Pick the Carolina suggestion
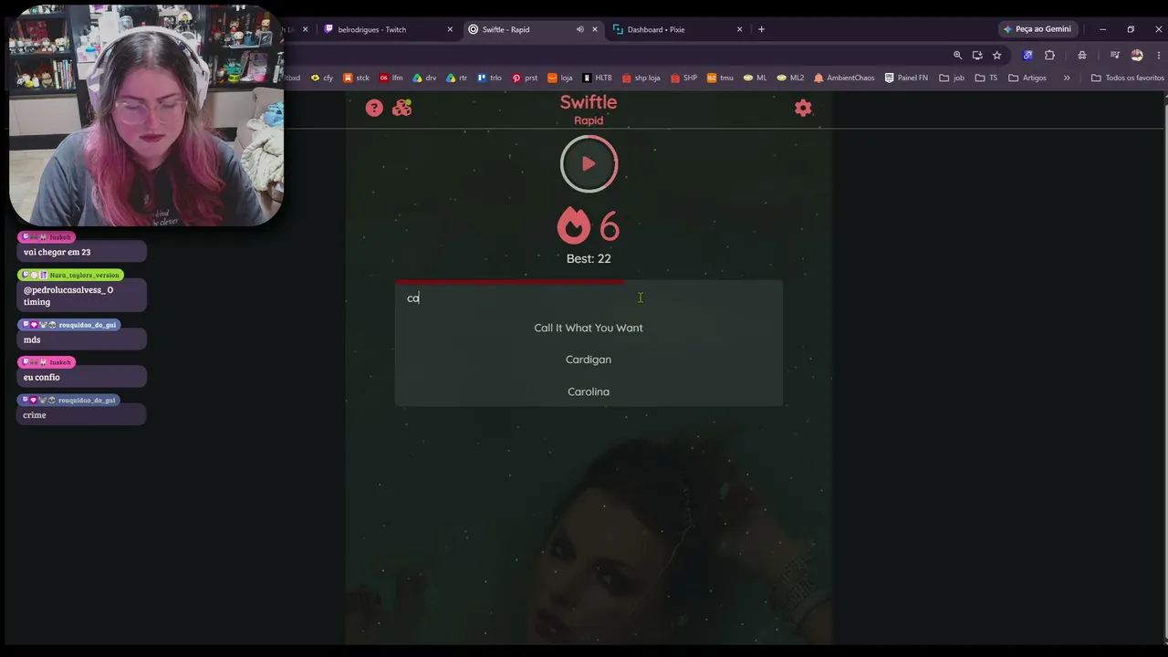The width and height of the screenshot is (1168, 657). (x=589, y=391)
